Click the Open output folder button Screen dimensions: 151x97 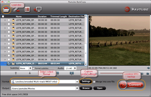[100, 88]
